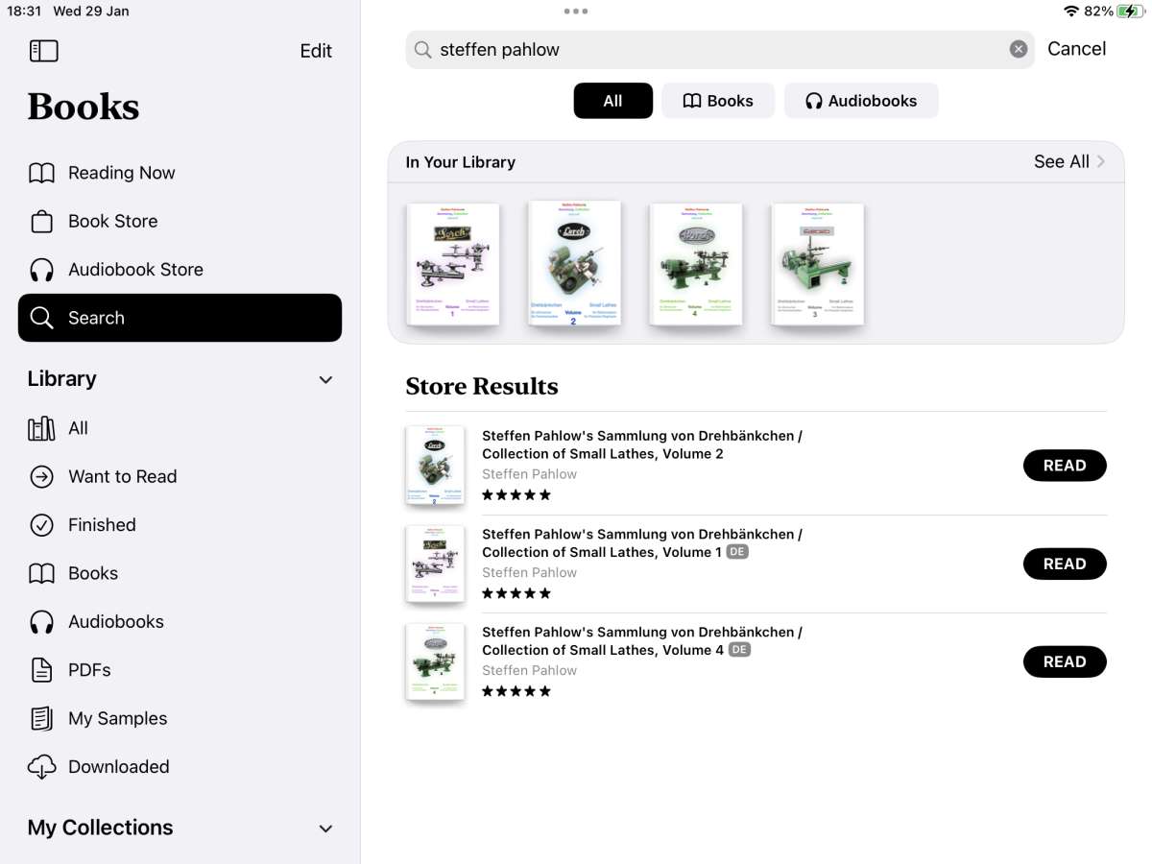This screenshot has width=1152, height=864.
Task: Clear the search field text
Action: pyautogui.click(x=1019, y=50)
